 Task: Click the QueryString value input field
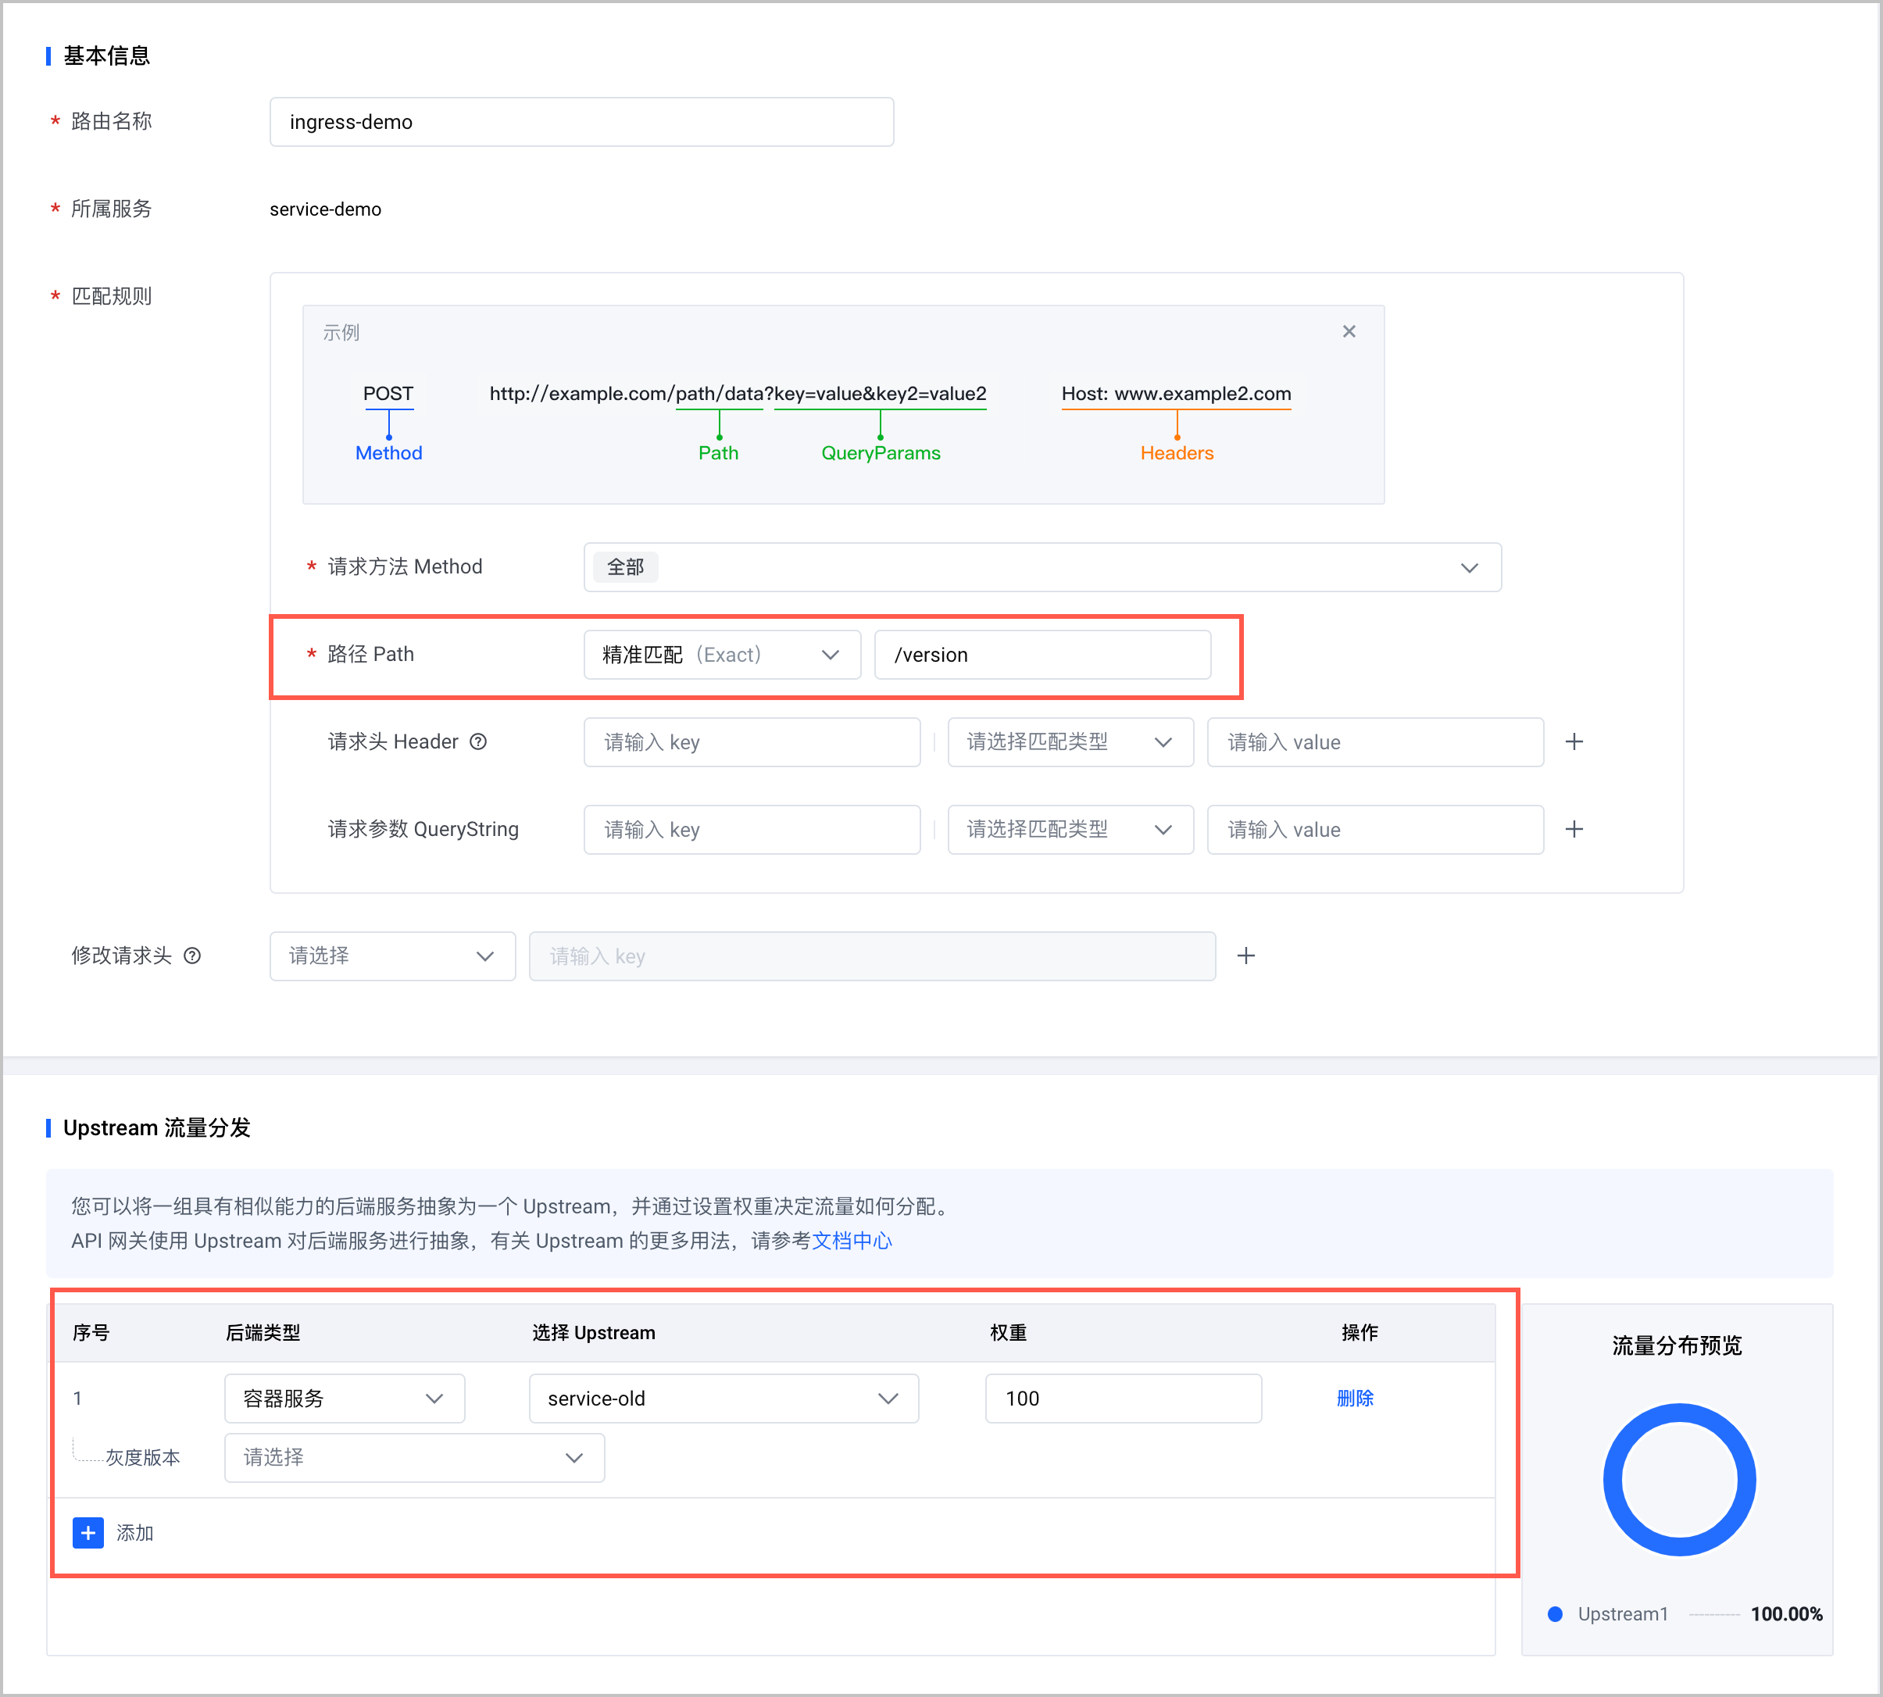[1374, 830]
